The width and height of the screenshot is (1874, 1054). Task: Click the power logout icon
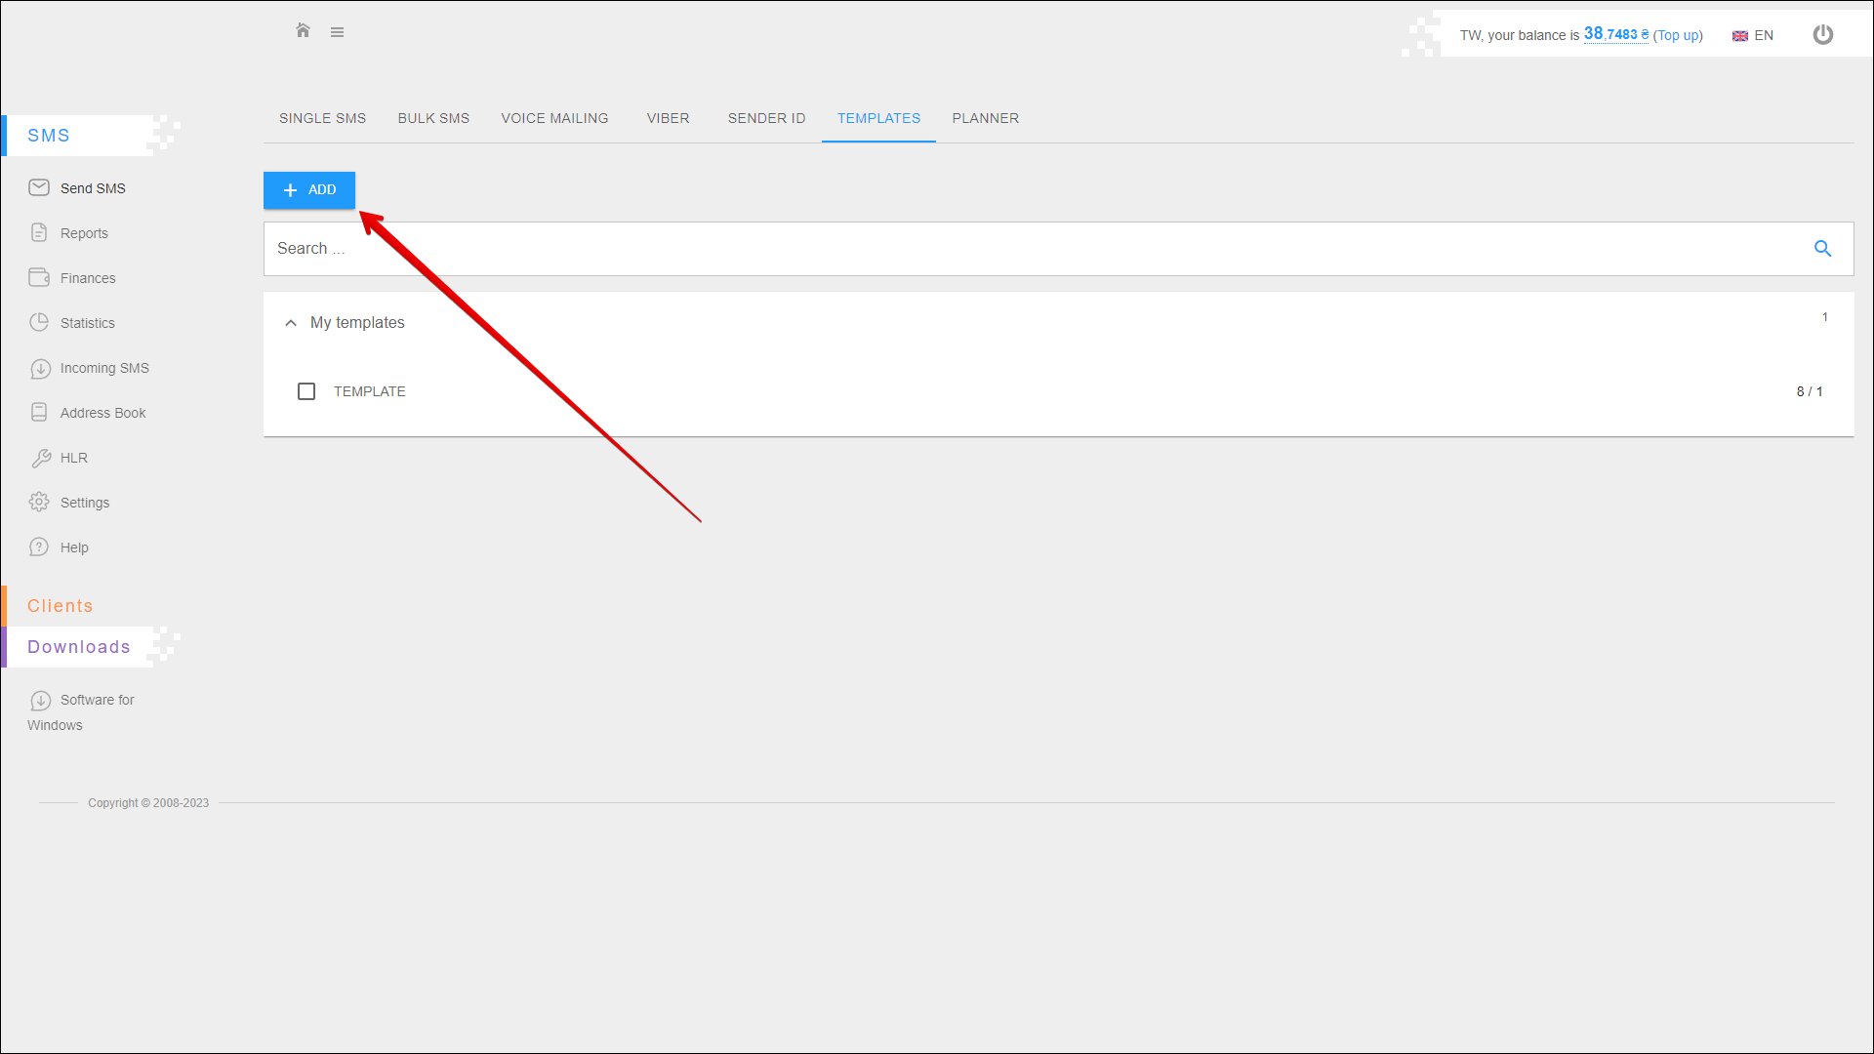(1822, 35)
